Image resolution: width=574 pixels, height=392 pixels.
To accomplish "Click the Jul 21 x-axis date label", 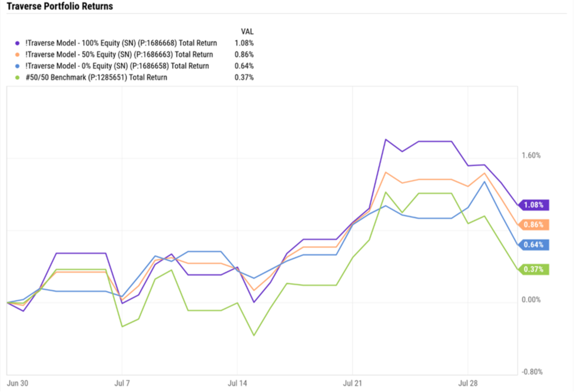I will (352, 383).
